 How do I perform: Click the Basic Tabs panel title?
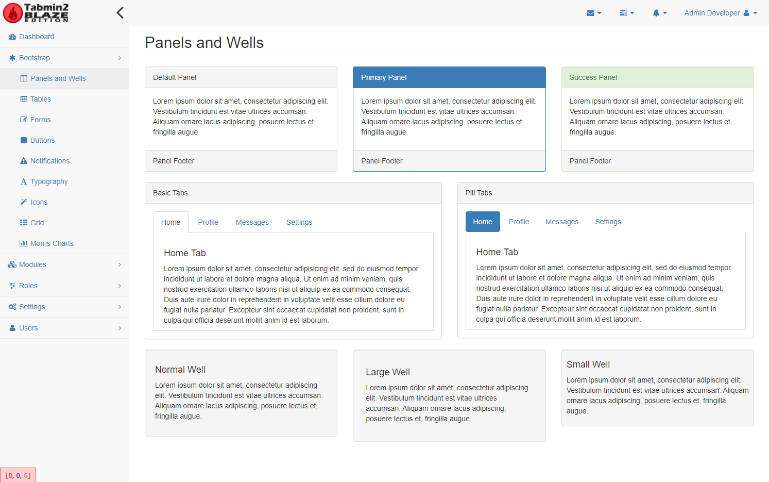pos(170,193)
